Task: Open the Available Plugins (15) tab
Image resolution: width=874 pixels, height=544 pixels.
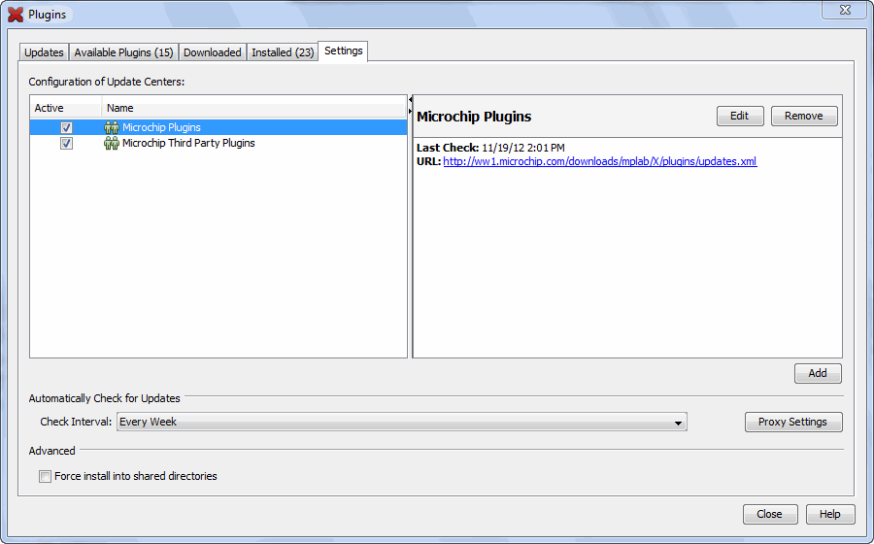Action: [123, 52]
